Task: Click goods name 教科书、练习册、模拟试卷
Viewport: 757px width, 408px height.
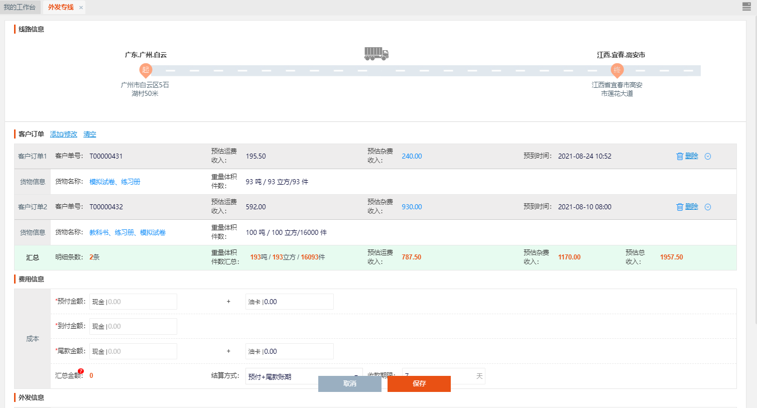Action: (x=128, y=232)
